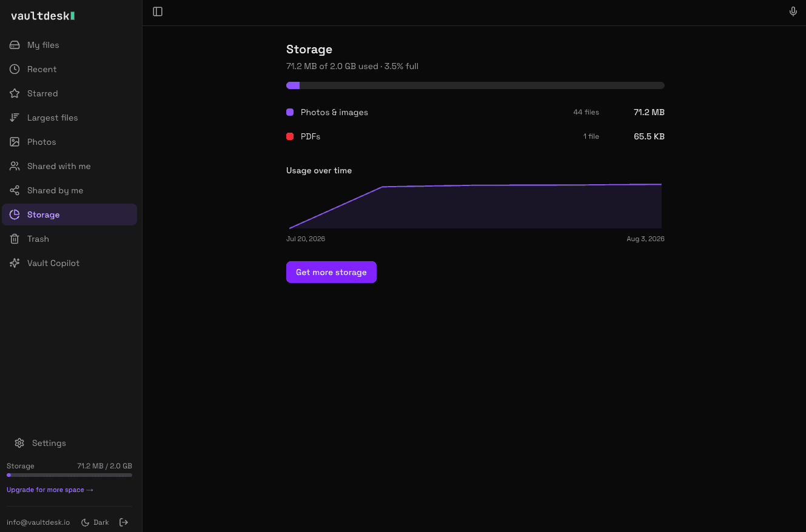Click the My files drive icon
806x532 pixels.
[15, 45]
